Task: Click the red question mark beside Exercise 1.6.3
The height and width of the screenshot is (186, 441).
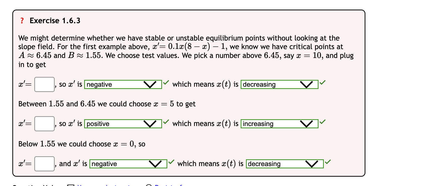Action: [22, 20]
